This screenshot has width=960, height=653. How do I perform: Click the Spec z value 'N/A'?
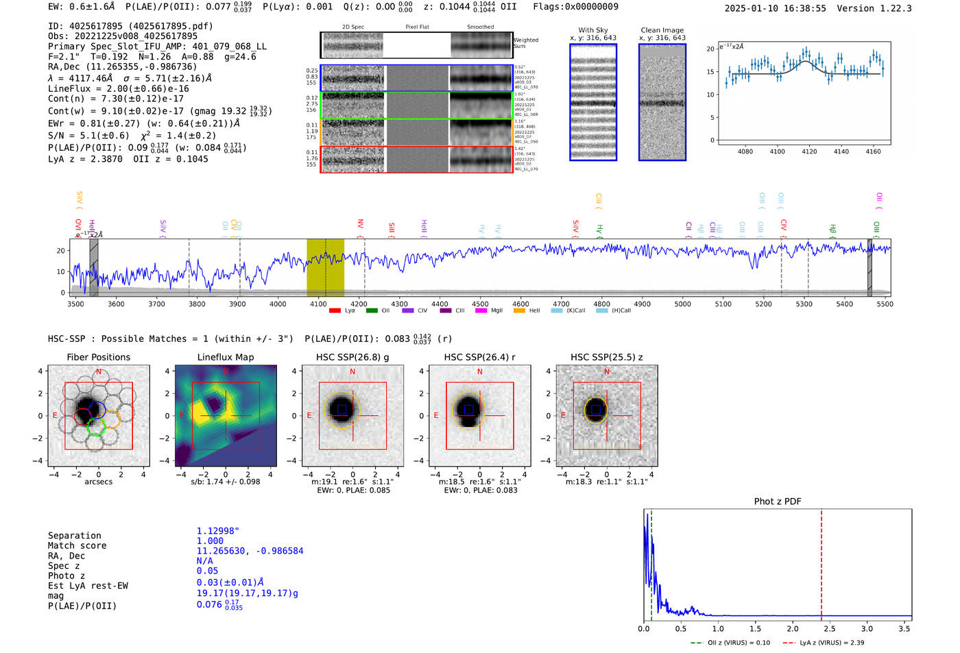205,560
